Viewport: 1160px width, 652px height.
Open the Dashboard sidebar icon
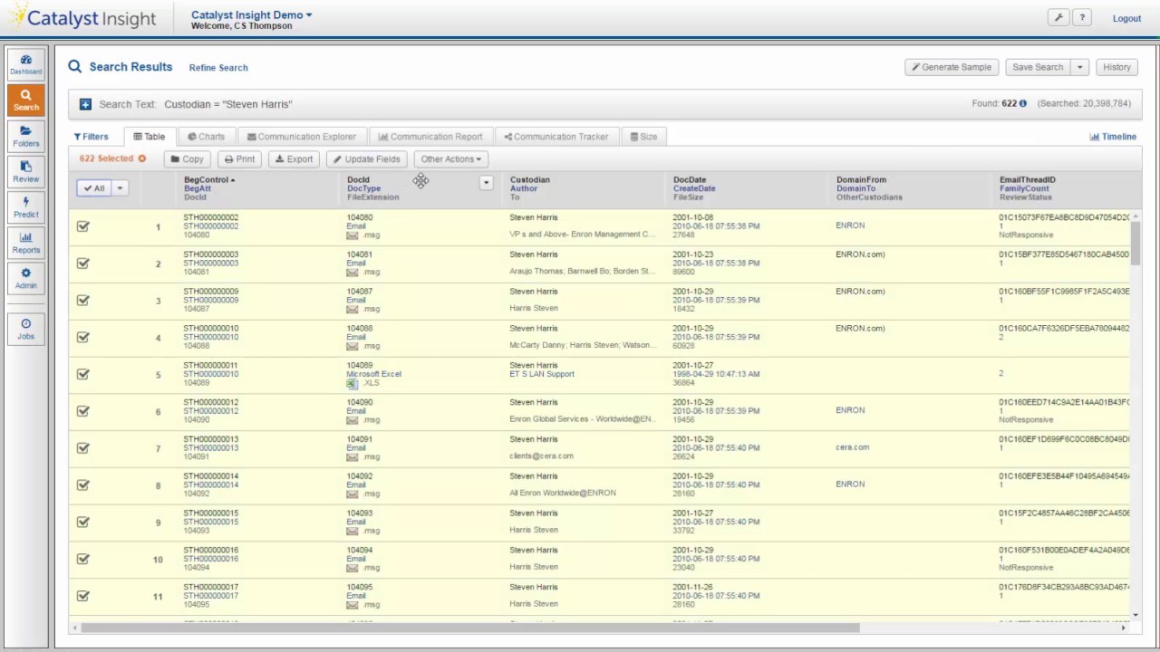pos(25,64)
